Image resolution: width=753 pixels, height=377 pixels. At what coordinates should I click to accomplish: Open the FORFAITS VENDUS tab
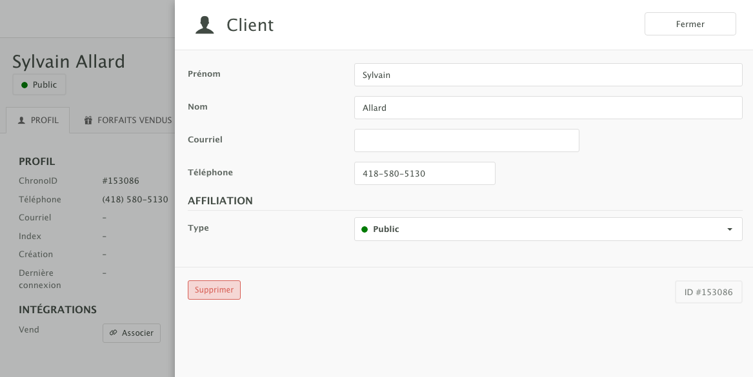pyautogui.click(x=129, y=121)
